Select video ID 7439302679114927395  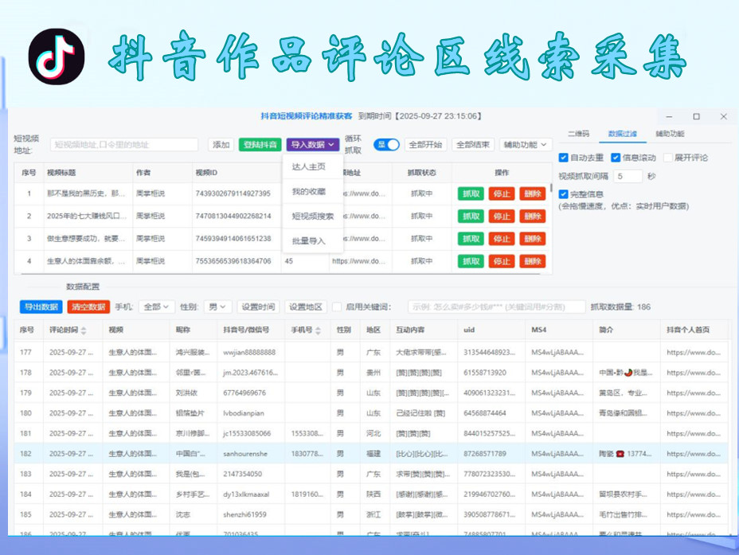tap(233, 193)
